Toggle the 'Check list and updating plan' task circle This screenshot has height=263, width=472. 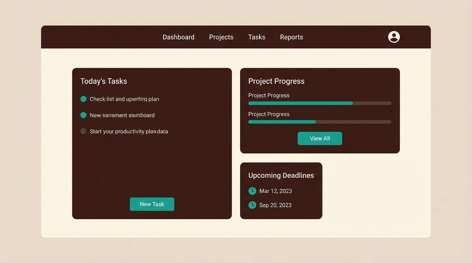pyautogui.click(x=83, y=99)
